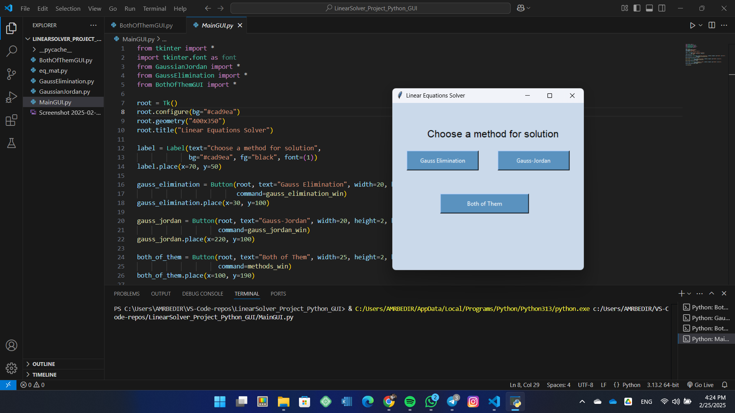The width and height of the screenshot is (735, 413).
Task: Click the Gauss Elimination button in the solver window
Action: 442,160
